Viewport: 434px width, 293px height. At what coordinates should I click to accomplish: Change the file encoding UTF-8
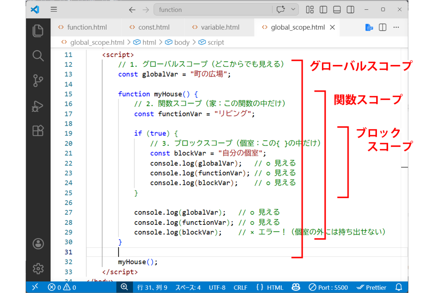pyautogui.click(x=217, y=288)
